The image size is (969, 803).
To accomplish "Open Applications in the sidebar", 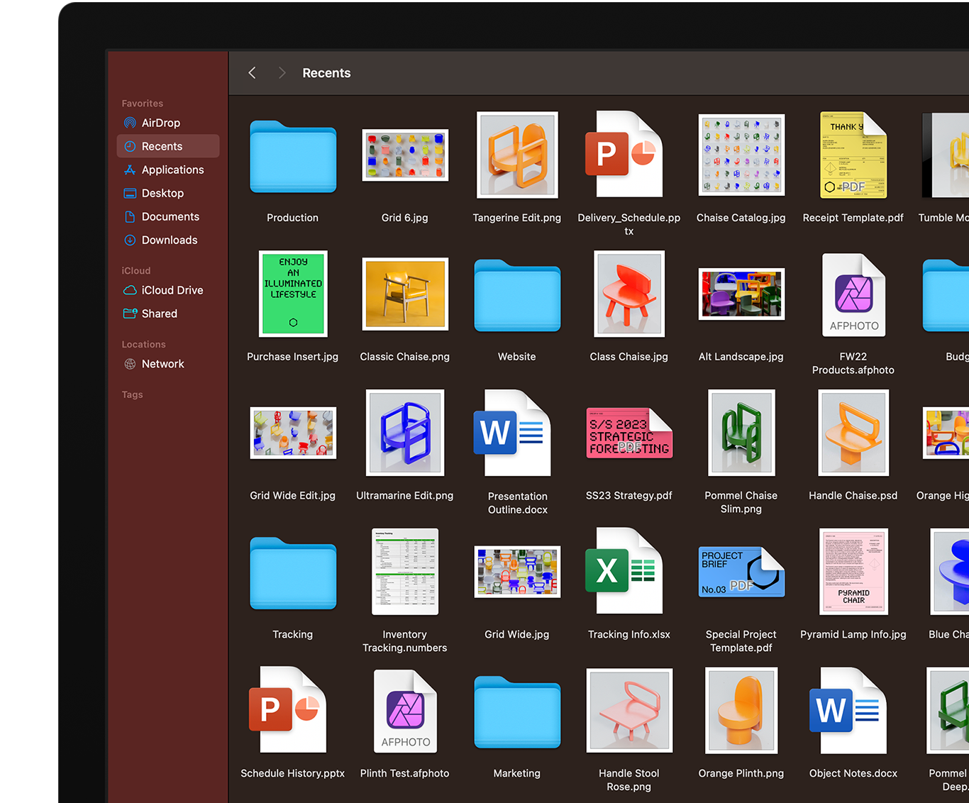I will coord(168,170).
